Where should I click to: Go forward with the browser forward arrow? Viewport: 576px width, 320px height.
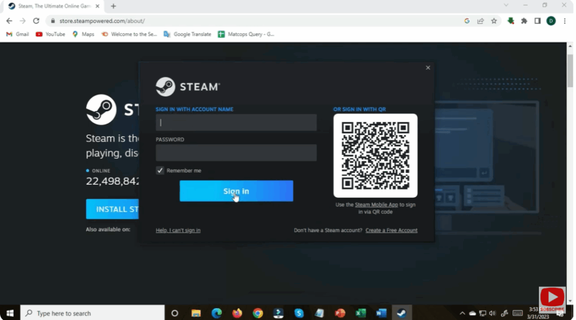(22, 21)
